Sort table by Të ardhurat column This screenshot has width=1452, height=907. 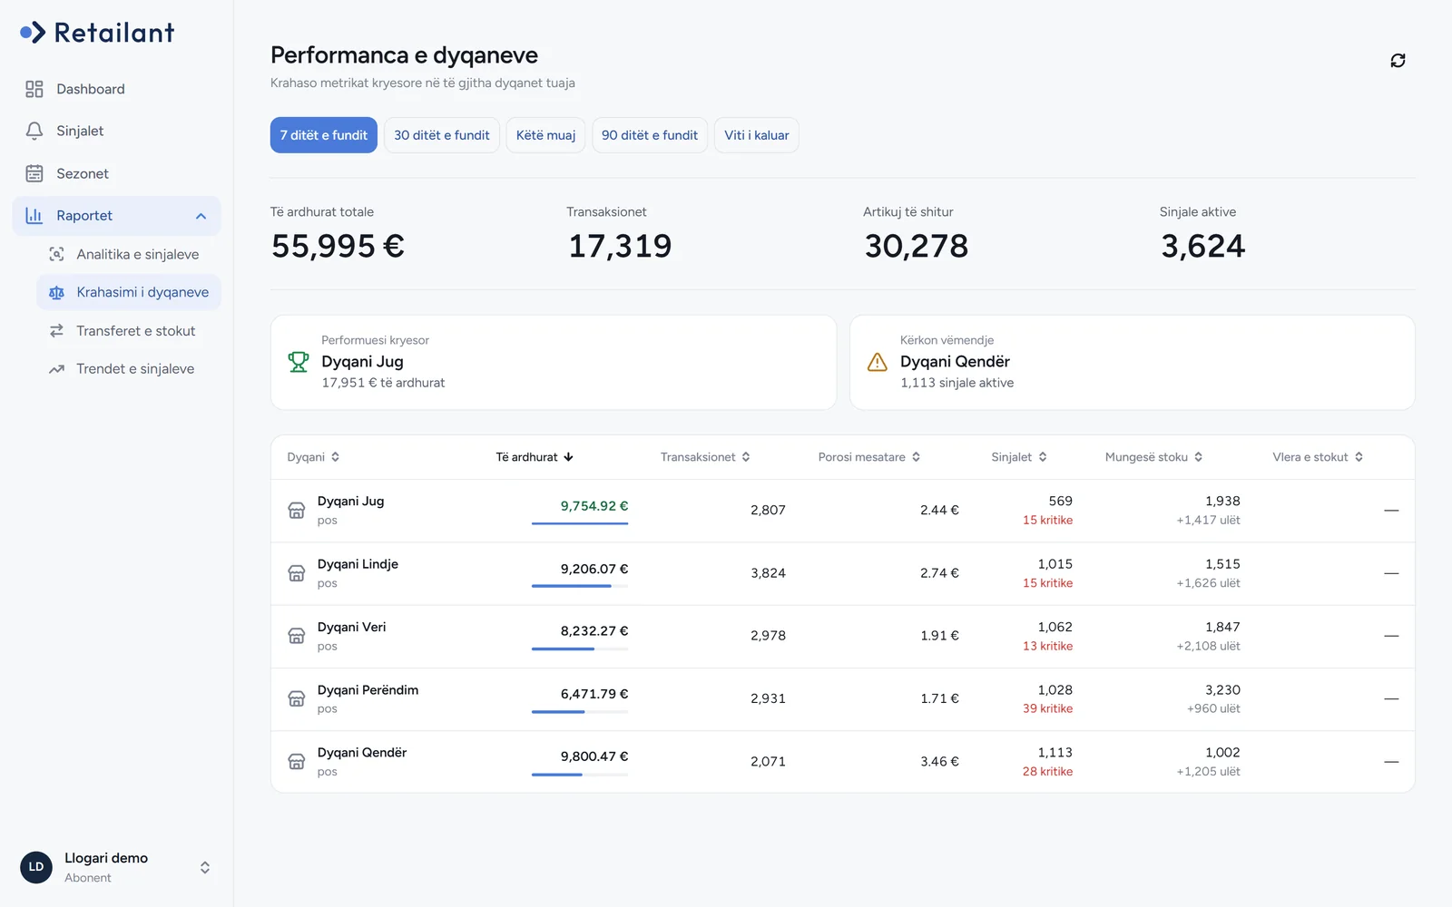pos(535,457)
